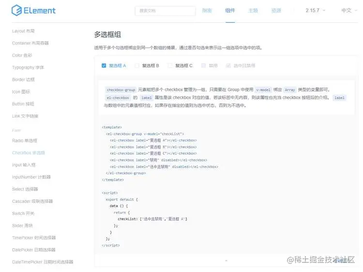Click the disabled 禁用 checkbox
This screenshot has height=272, width=363.
click(203, 65)
